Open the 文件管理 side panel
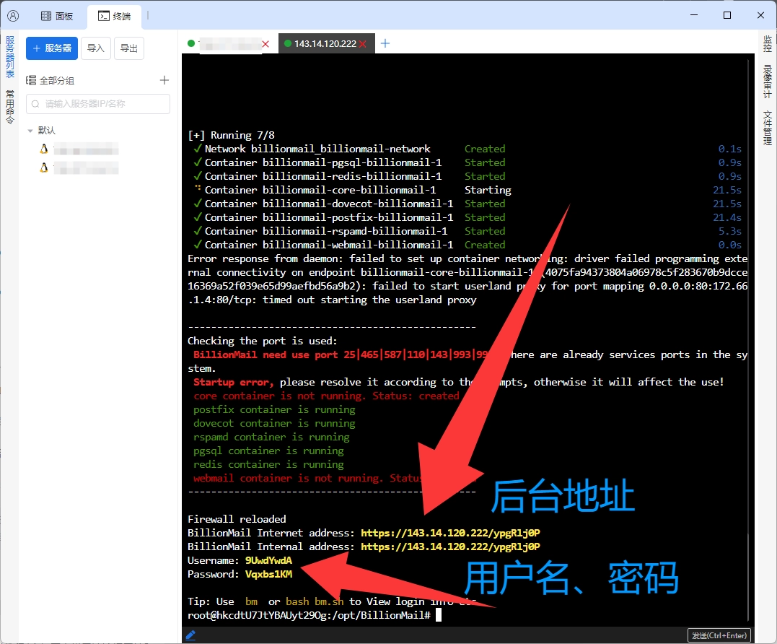This screenshot has height=644, width=777. 767,128
